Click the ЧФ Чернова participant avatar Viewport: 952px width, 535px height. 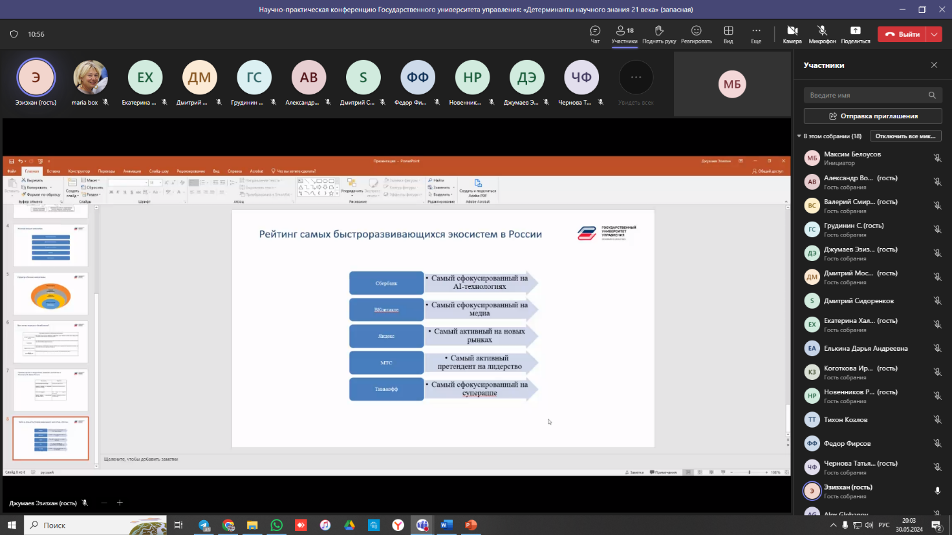click(x=581, y=77)
